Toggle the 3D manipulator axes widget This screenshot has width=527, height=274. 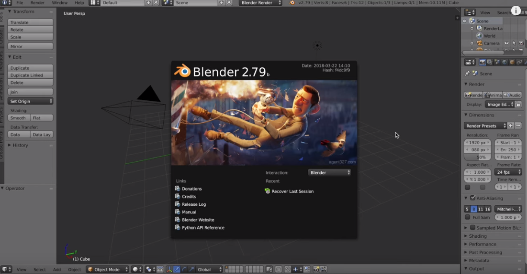pos(169,269)
